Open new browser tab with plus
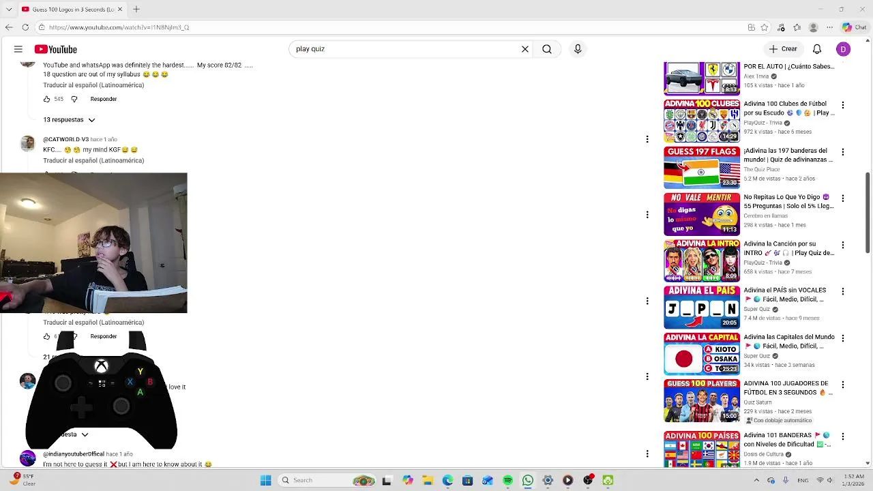This screenshot has width=873, height=491. tap(136, 9)
